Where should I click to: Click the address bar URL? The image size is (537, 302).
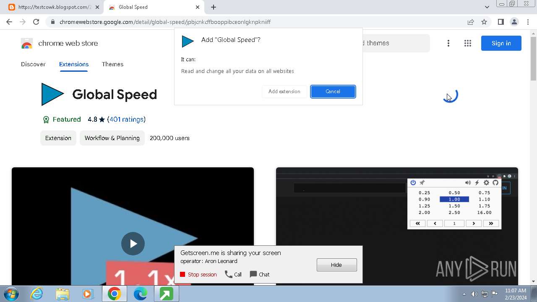click(x=165, y=22)
